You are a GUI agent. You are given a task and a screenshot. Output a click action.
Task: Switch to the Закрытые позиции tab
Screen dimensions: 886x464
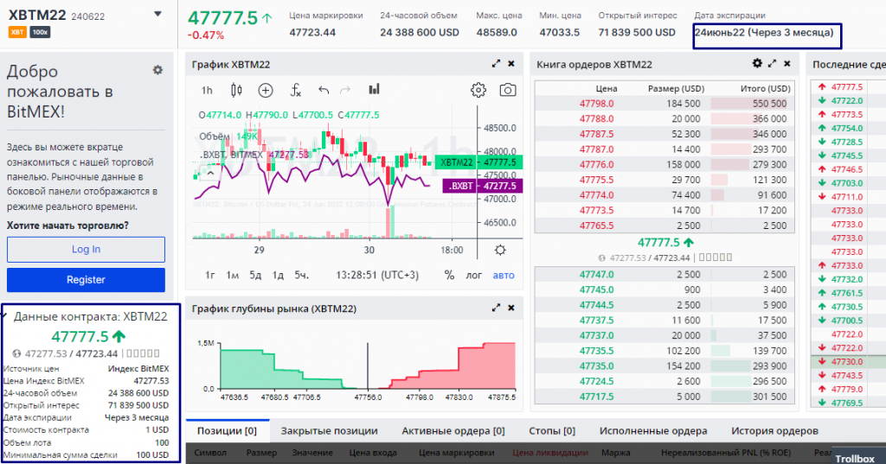pos(329,430)
